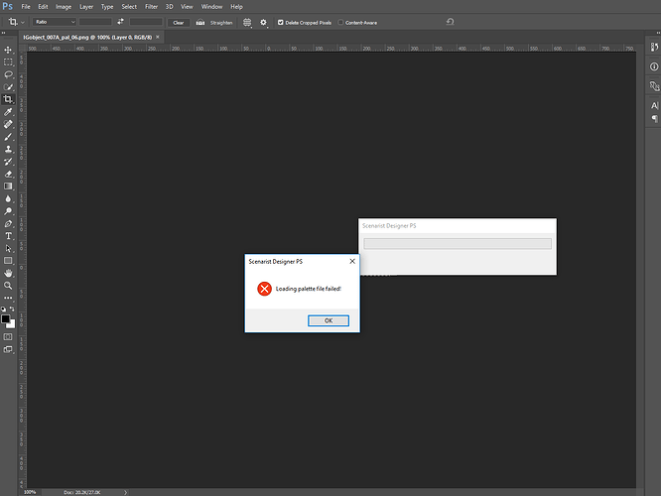Swap crop width and height values
661x496 pixels.
(x=120, y=22)
